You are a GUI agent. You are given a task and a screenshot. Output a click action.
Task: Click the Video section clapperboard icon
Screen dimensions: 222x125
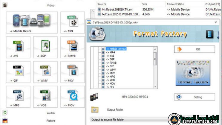[5, 5]
